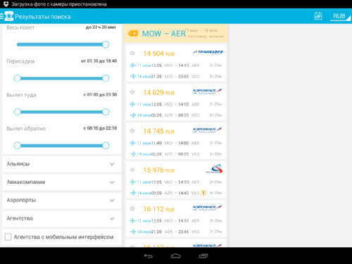Screen dimensions: 352x264
Task: Click the Ural Airlines logo on 15 976 flight
Action: (x=214, y=168)
